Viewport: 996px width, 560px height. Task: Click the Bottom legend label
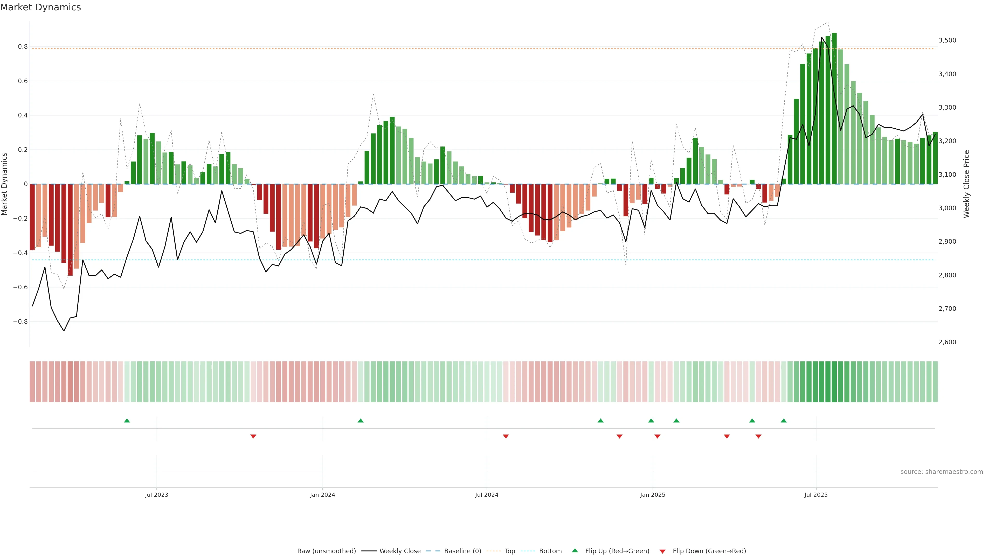(550, 551)
